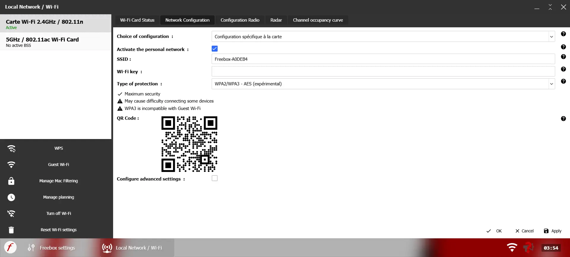570x257 pixels.
Task: Click the Manage planning clock icon
Action: (x=11, y=197)
